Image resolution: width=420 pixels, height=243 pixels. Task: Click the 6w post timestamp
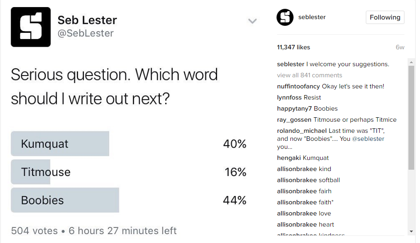coord(400,47)
